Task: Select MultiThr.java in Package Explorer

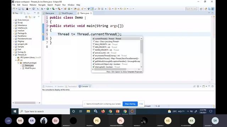Action: coord(30,68)
